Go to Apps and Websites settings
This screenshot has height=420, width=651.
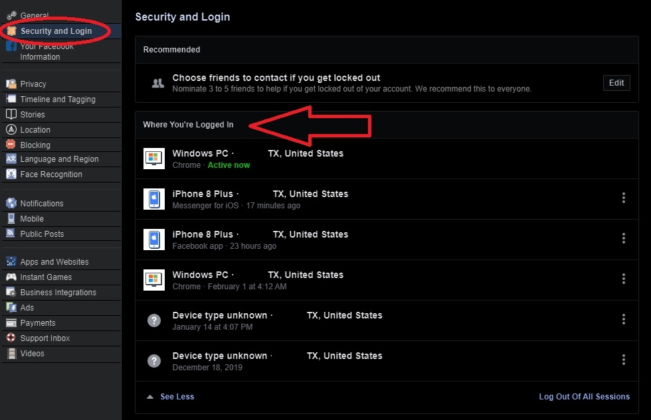(x=54, y=262)
